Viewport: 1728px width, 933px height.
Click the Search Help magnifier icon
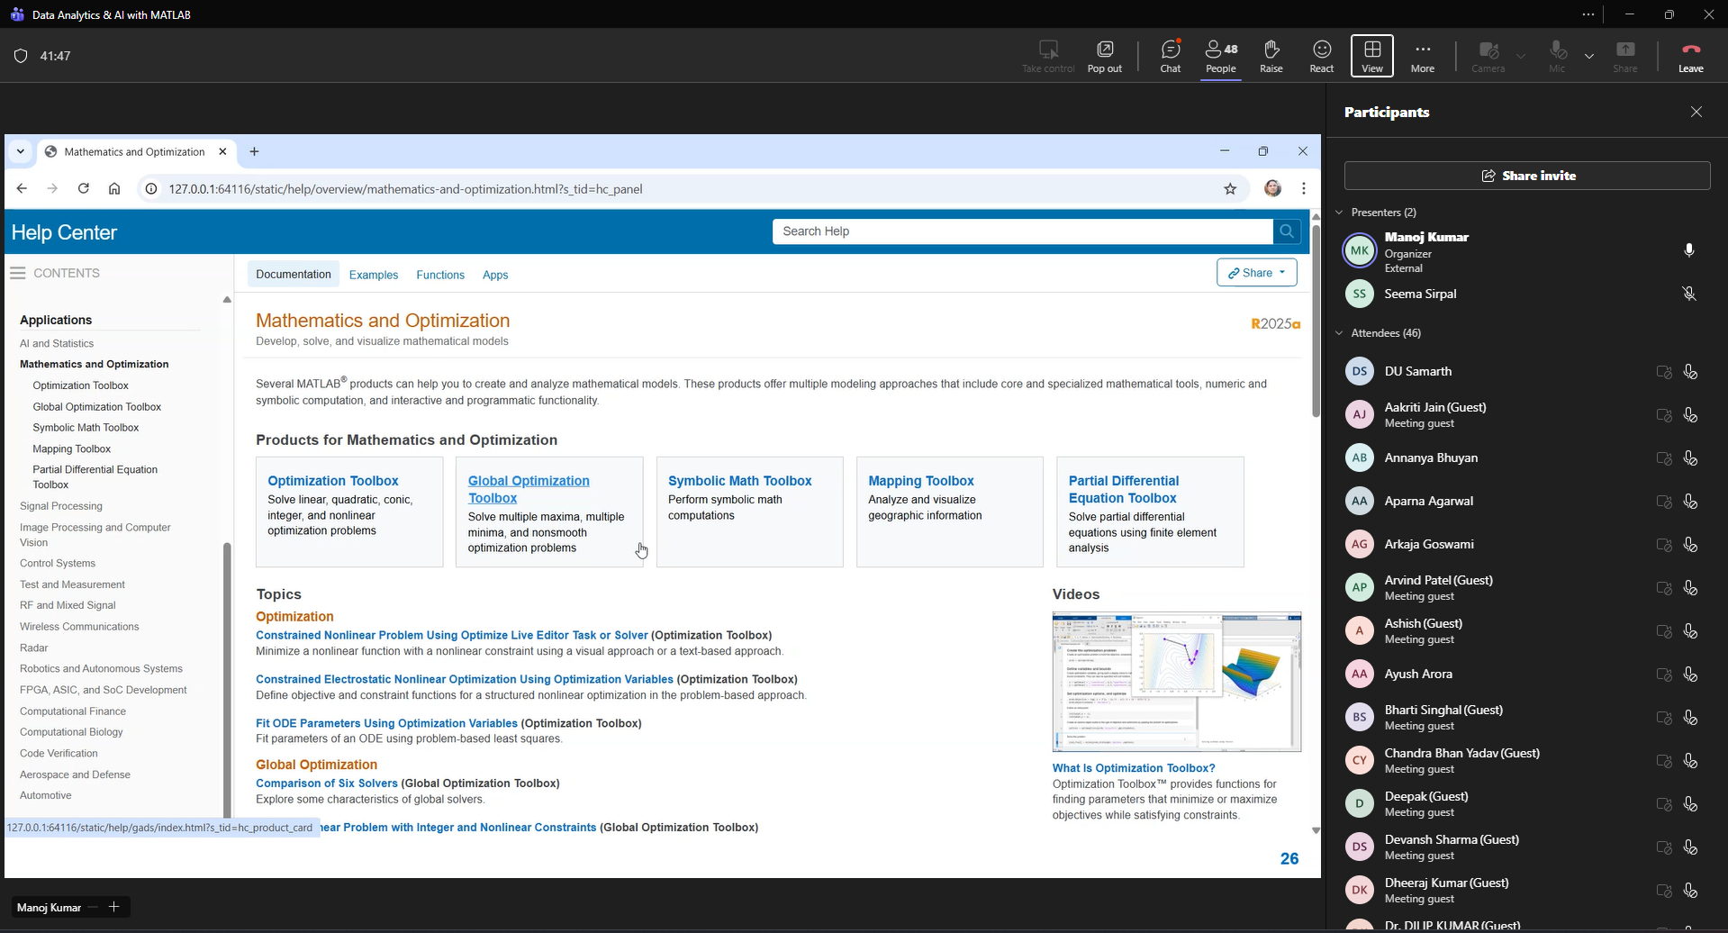coord(1286,231)
